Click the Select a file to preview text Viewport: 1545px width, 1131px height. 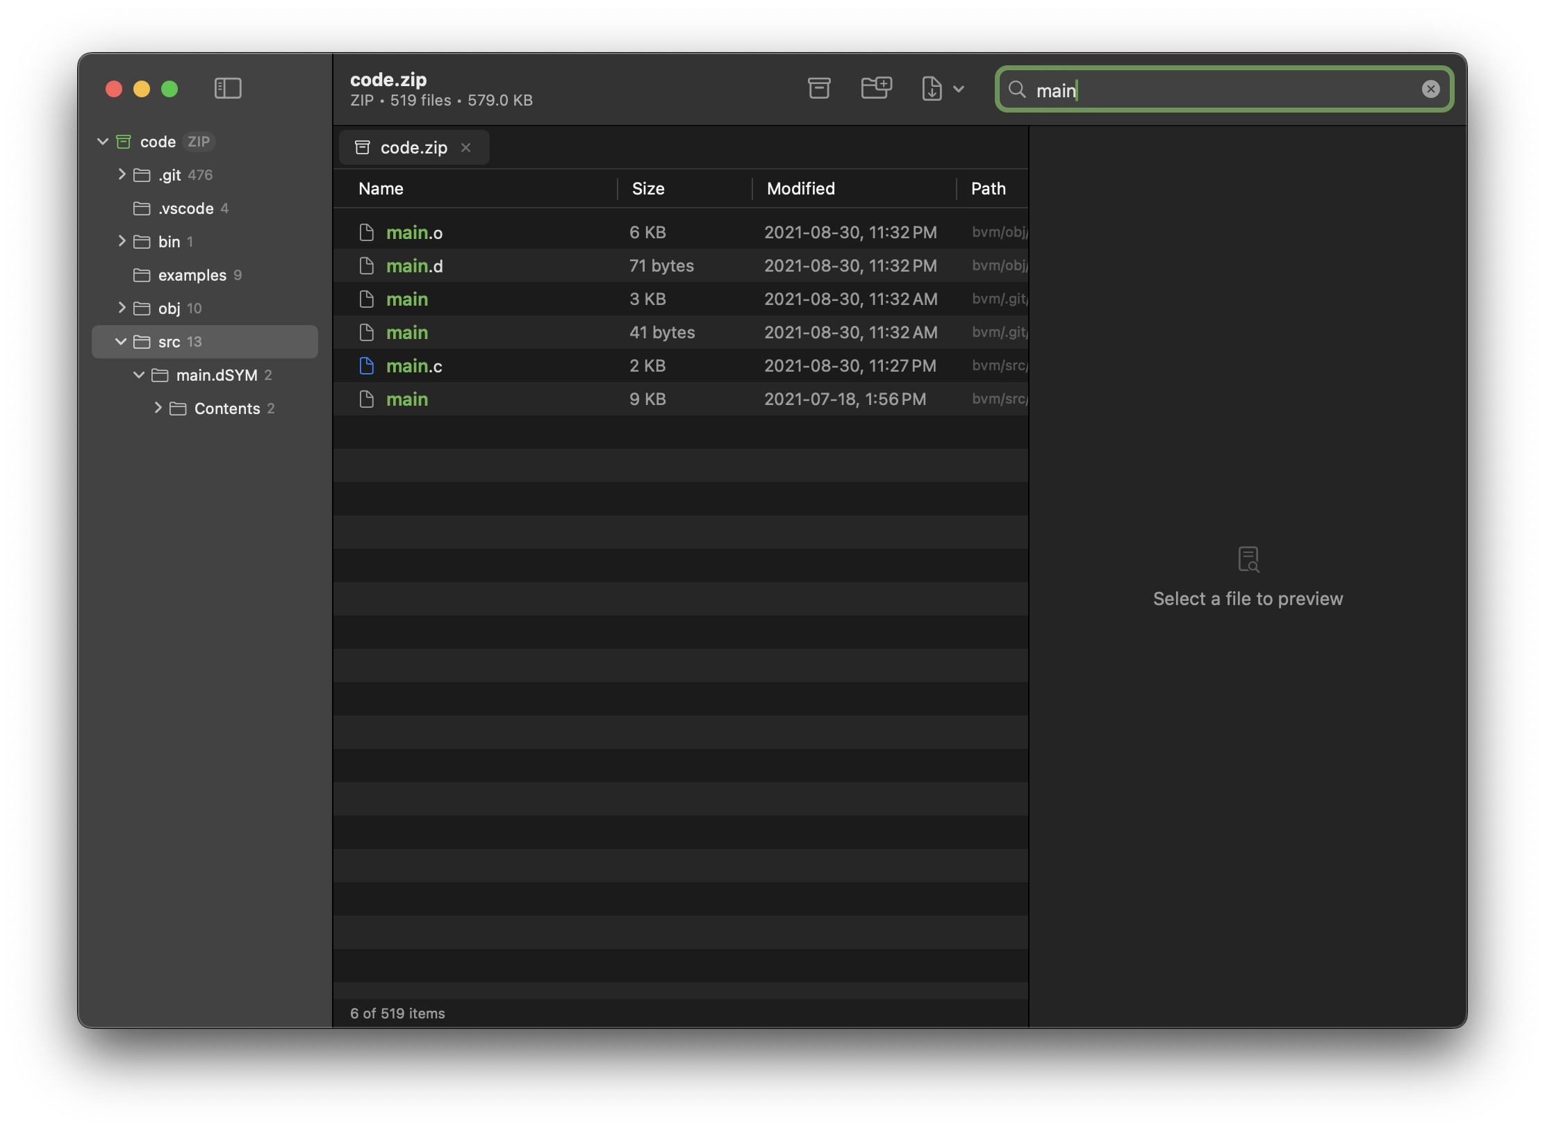point(1248,599)
